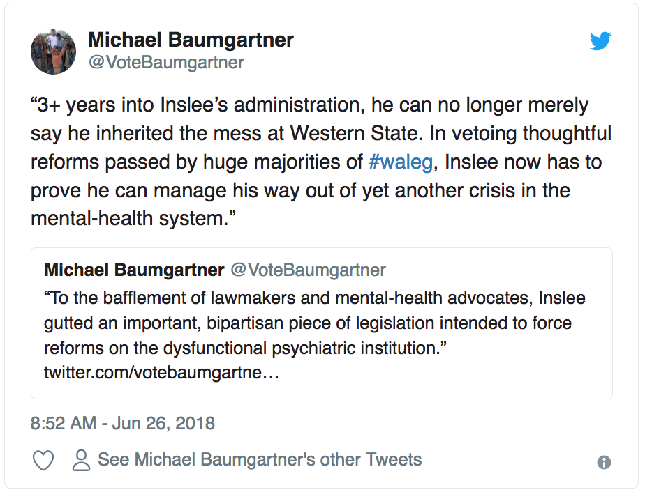This screenshot has width=645, height=492.
Task: Click the person silhouette icon
Action: [81, 460]
